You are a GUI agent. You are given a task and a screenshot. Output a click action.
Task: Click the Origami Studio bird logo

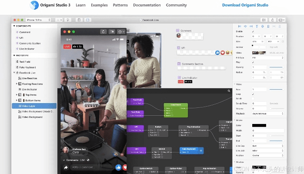pos(35,5)
